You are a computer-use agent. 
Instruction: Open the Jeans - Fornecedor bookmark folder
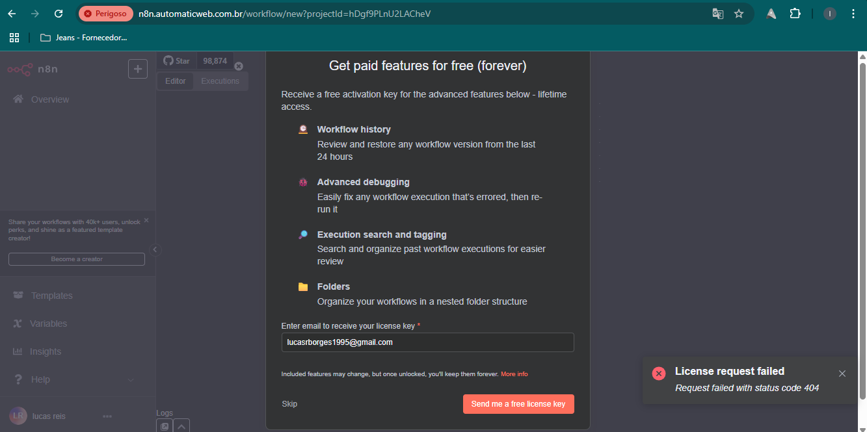83,38
